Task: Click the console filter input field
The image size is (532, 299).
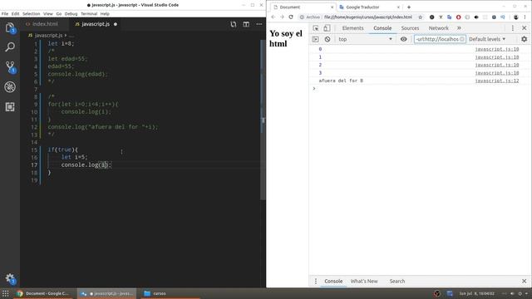Action: [440, 39]
